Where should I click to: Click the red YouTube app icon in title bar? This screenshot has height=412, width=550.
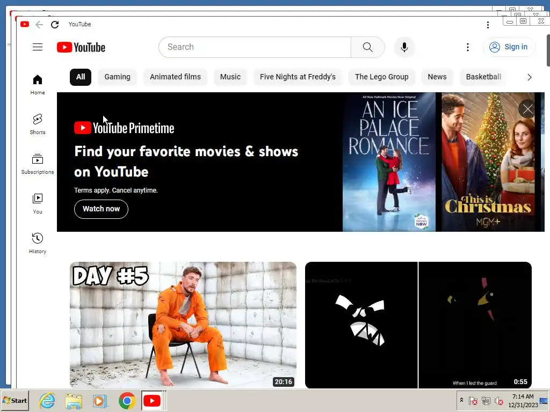click(x=25, y=24)
